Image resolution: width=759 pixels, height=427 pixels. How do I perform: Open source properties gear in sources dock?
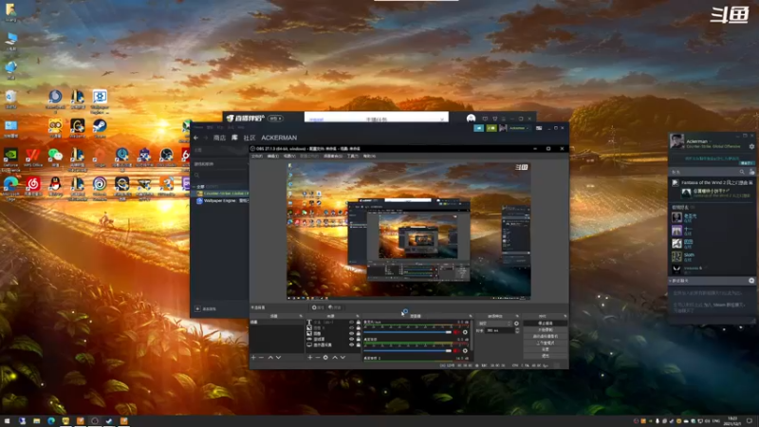tap(325, 358)
